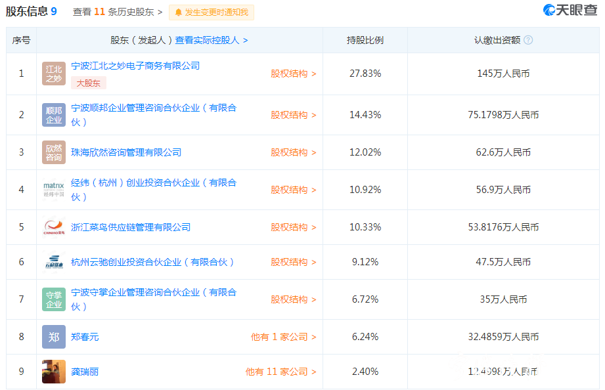Image resolution: width=605 pixels, height=390 pixels.
Task: Click the 江北之妙 shareholder logo icon
Action: (x=54, y=74)
